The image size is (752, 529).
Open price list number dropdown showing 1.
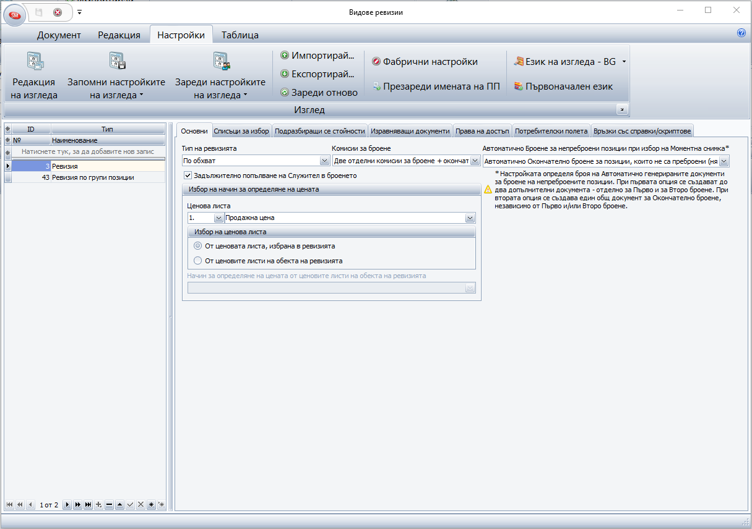(218, 218)
